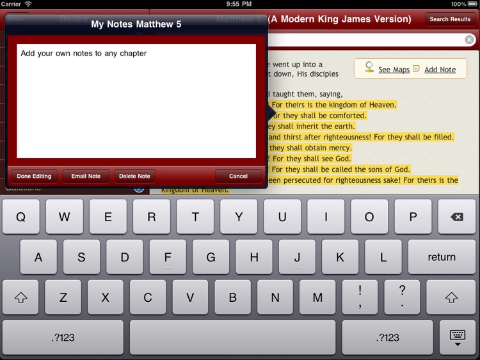
Task: Click the Add Note link
Action: point(440,70)
